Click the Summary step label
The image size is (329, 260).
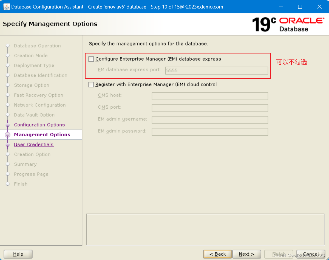pos(25,164)
